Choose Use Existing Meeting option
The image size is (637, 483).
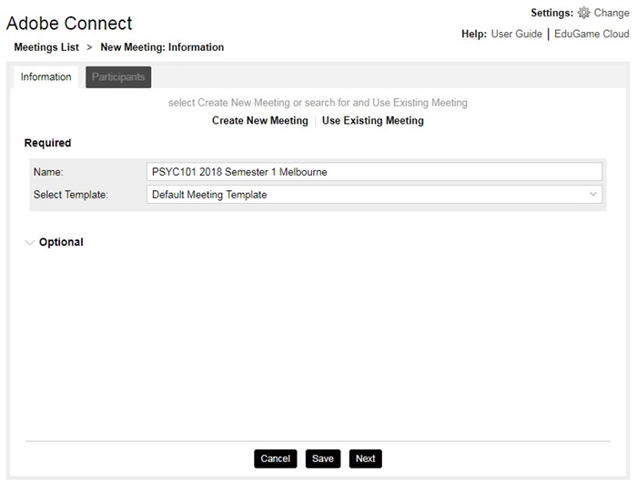[372, 121]
